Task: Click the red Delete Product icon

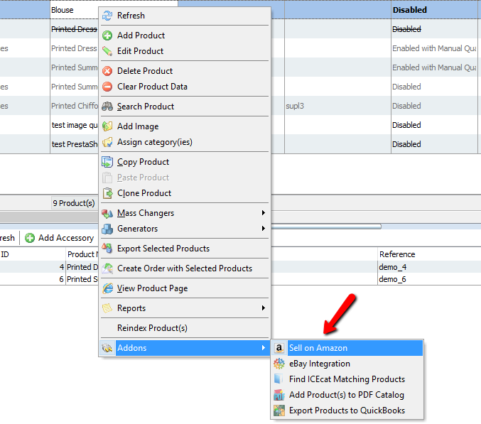Action: point(107,71)
